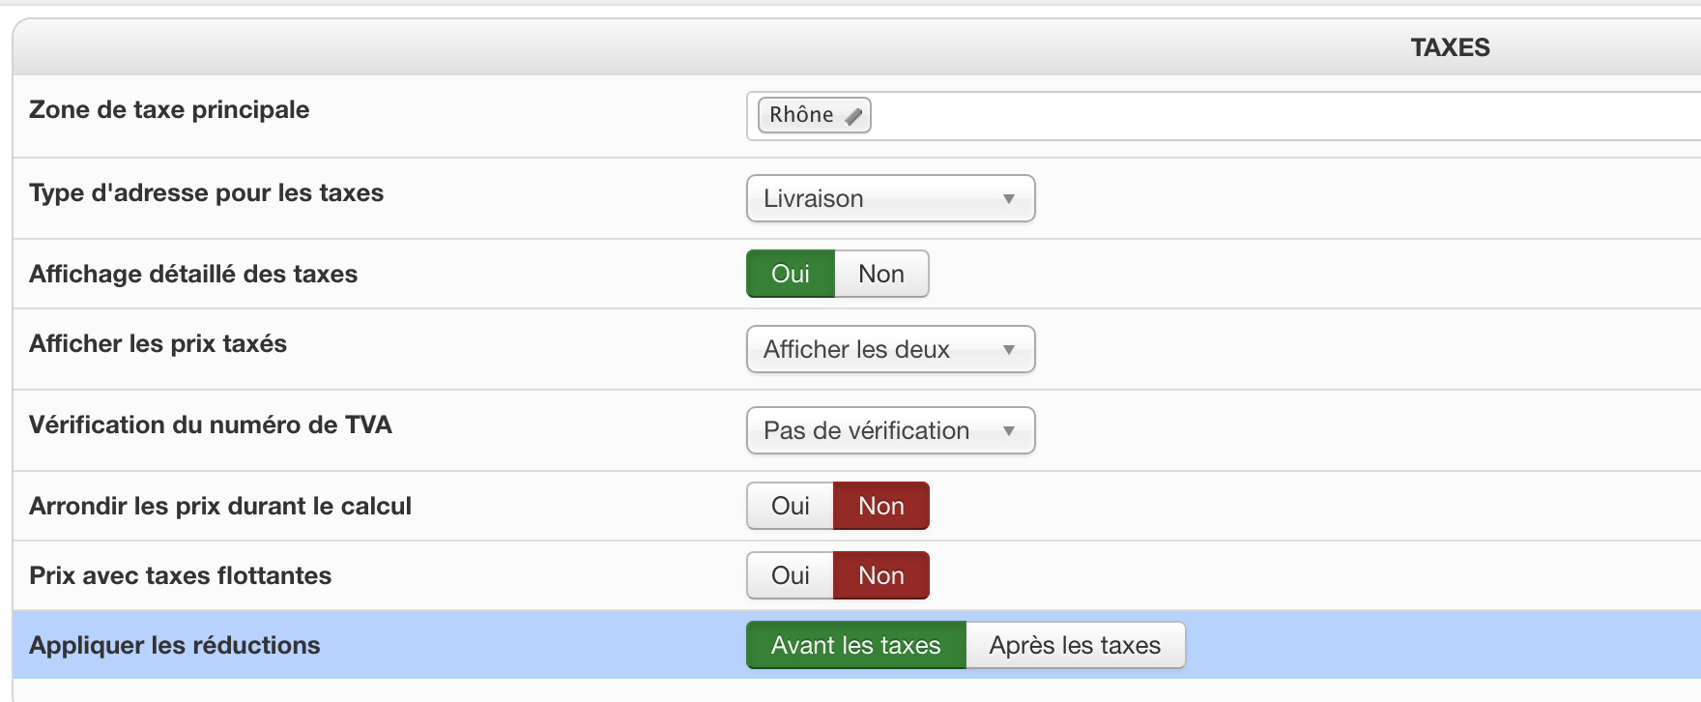Set Affichage détaillé des taxes to Oui
This screenshot has height=702, width=1701.
click(790, 274)
